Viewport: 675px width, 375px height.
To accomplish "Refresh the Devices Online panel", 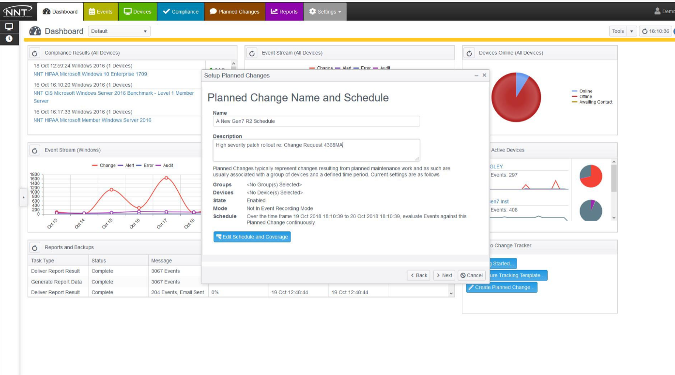I will pyautogui.click(x=469, y=53).
